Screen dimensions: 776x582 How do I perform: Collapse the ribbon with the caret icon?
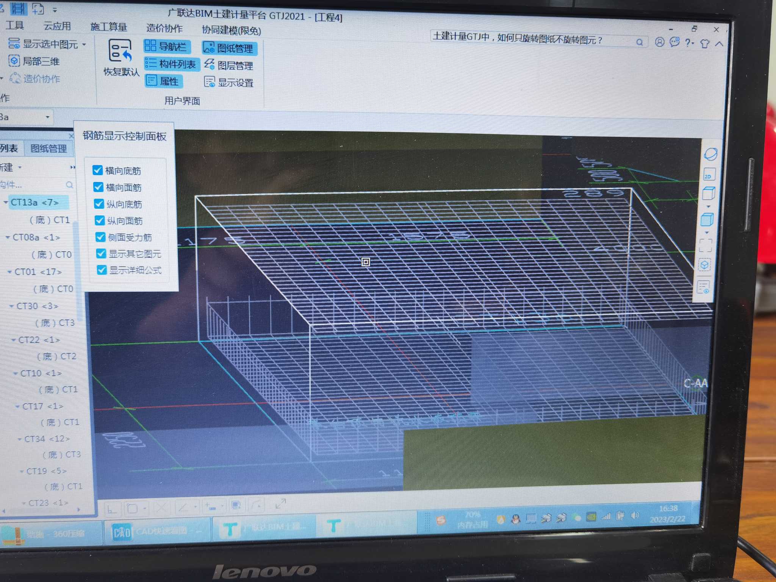(719, 44)
